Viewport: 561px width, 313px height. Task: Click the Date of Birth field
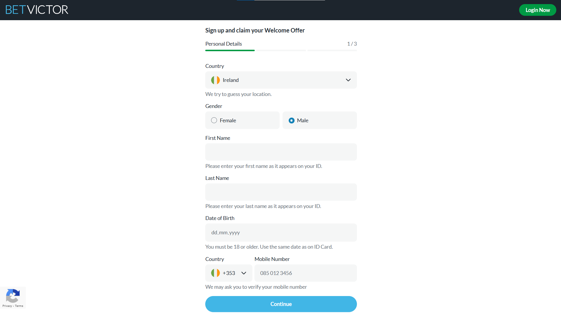(281, 233)
